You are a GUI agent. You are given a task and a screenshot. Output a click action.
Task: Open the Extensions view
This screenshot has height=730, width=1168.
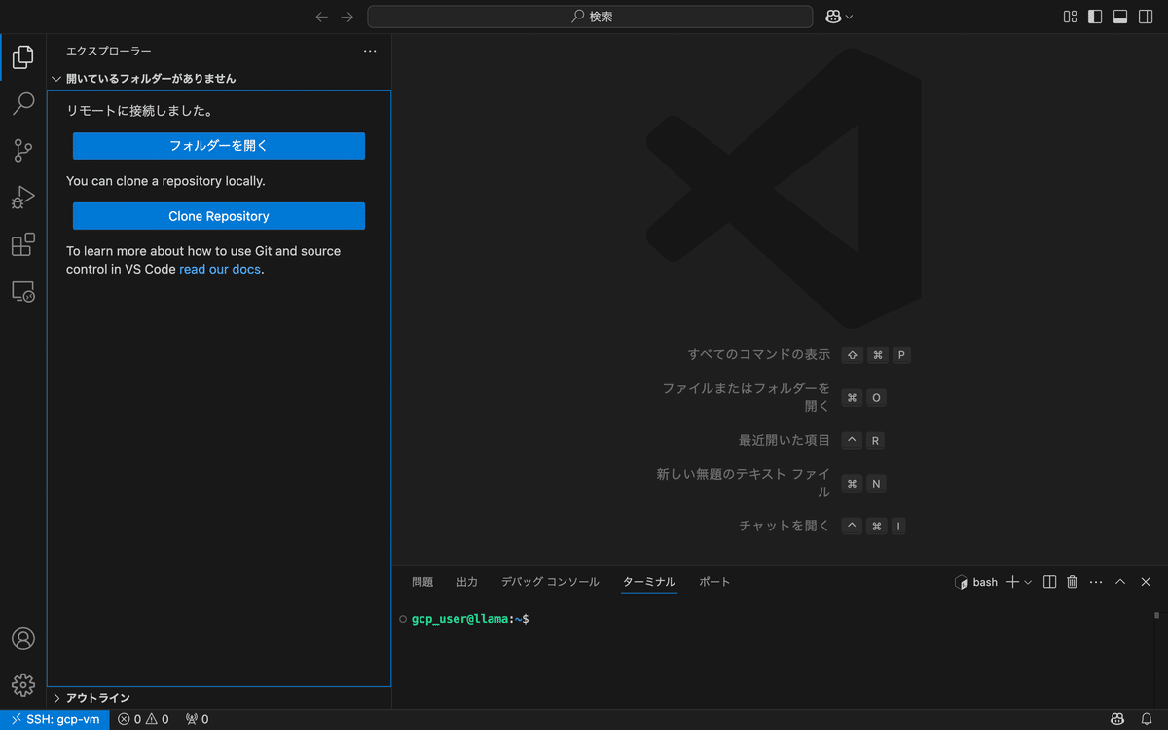[x=23, y=244]
